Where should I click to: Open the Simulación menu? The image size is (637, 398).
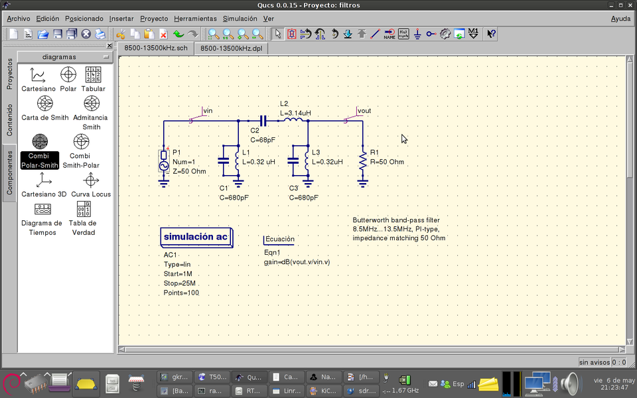240,19
